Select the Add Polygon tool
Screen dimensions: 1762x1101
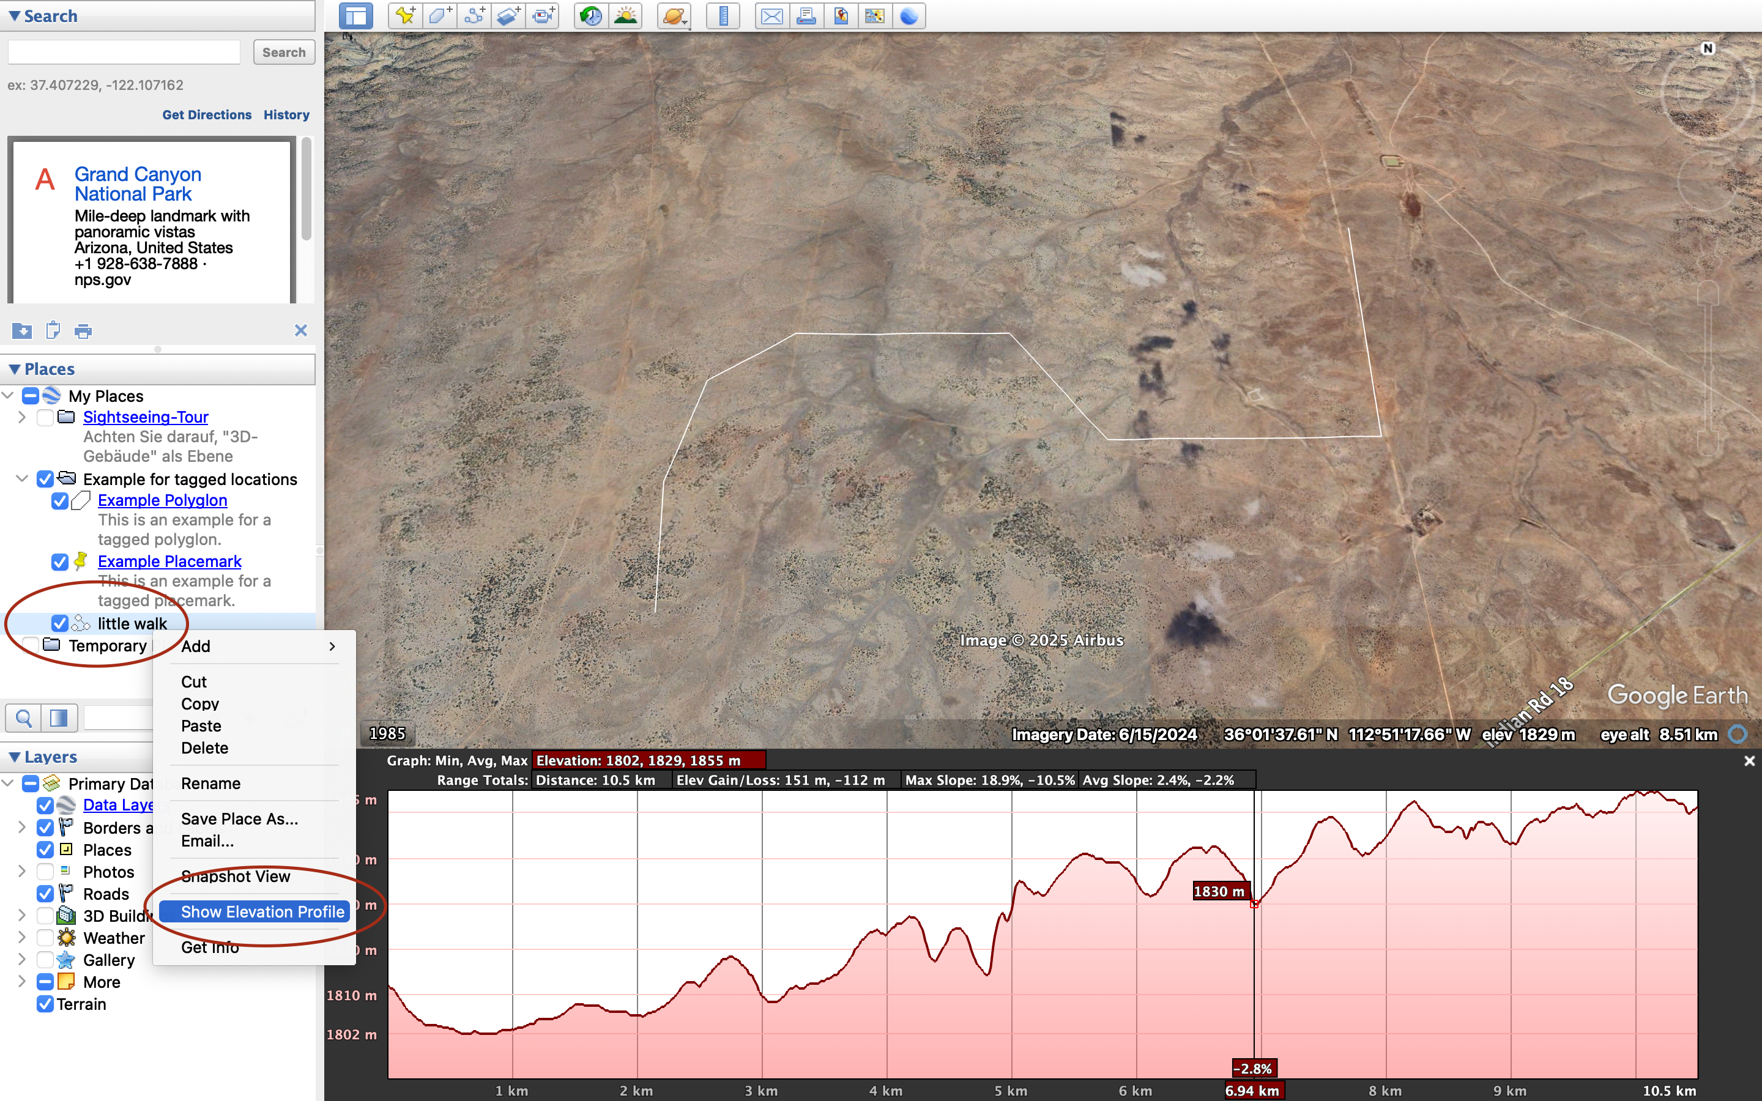439,15
